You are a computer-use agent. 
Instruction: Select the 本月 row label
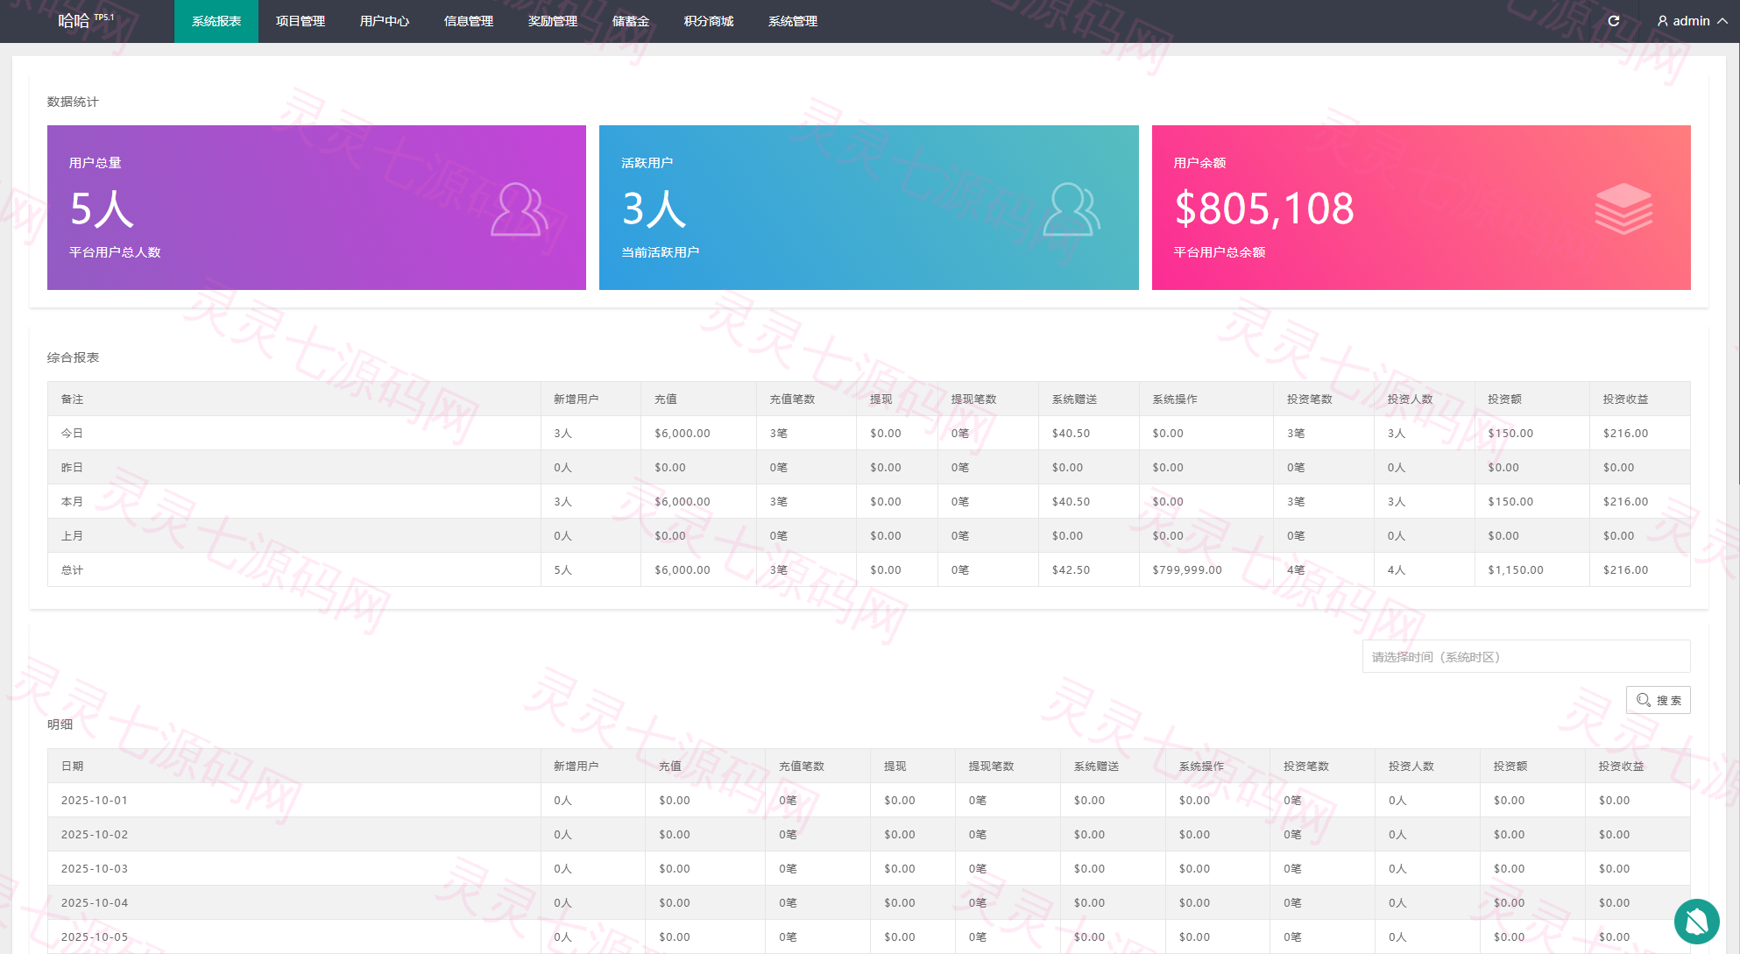pos(72,502)
